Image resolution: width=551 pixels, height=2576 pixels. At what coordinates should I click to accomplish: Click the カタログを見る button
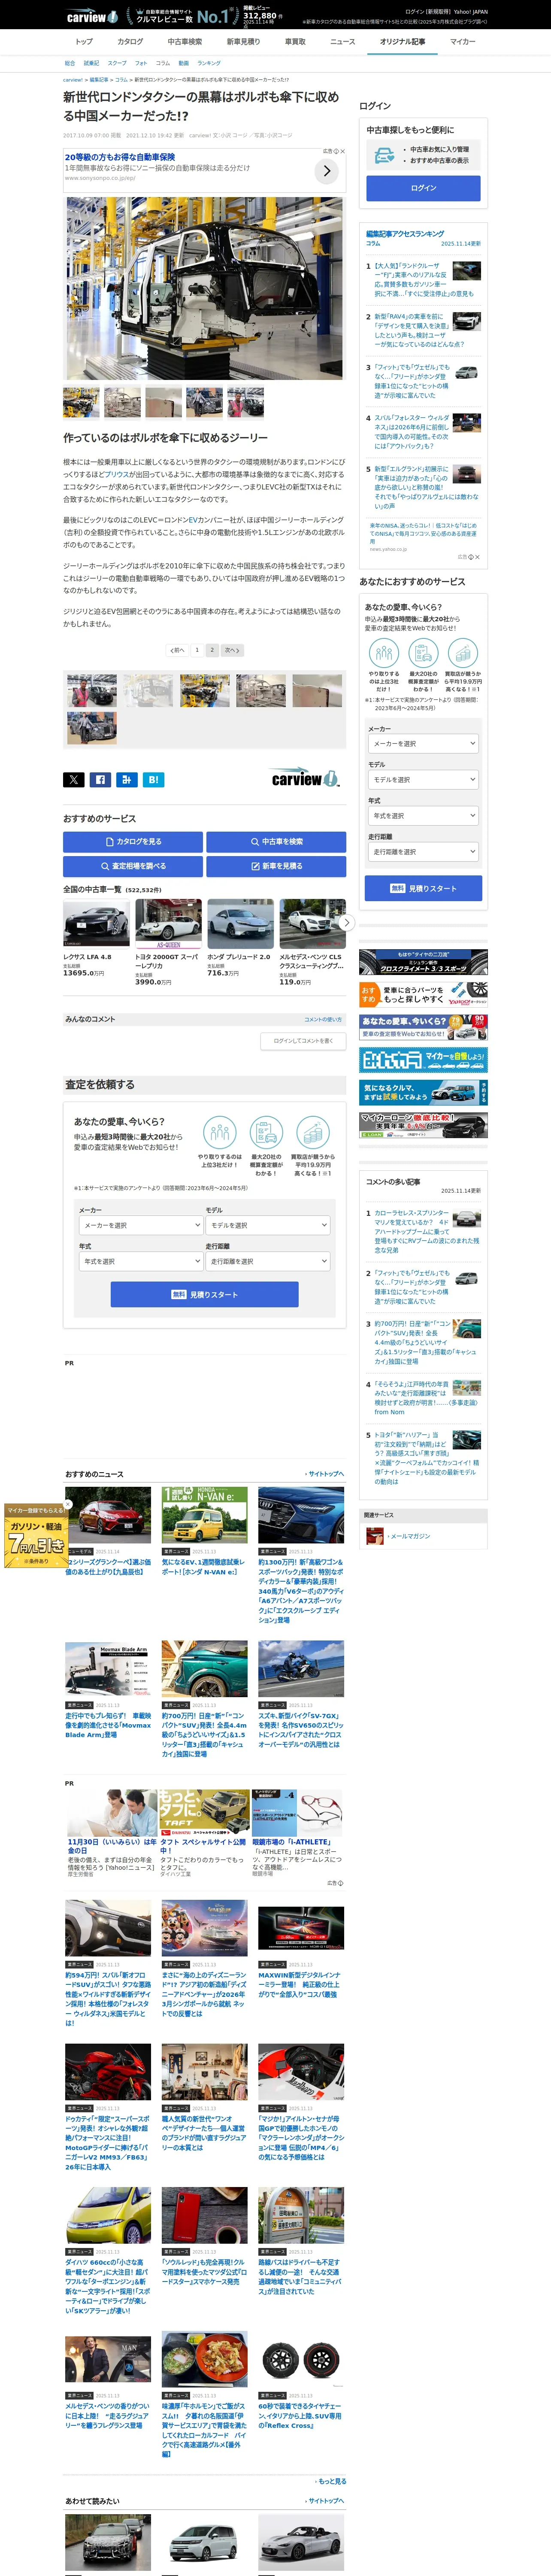pyautogui.click(x=133, y=842)
